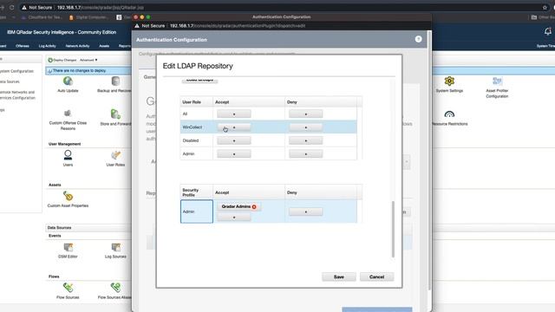The image size is (555, 312).
Task: Cancel editing the LDAP repository
Action: pos(376,276)
